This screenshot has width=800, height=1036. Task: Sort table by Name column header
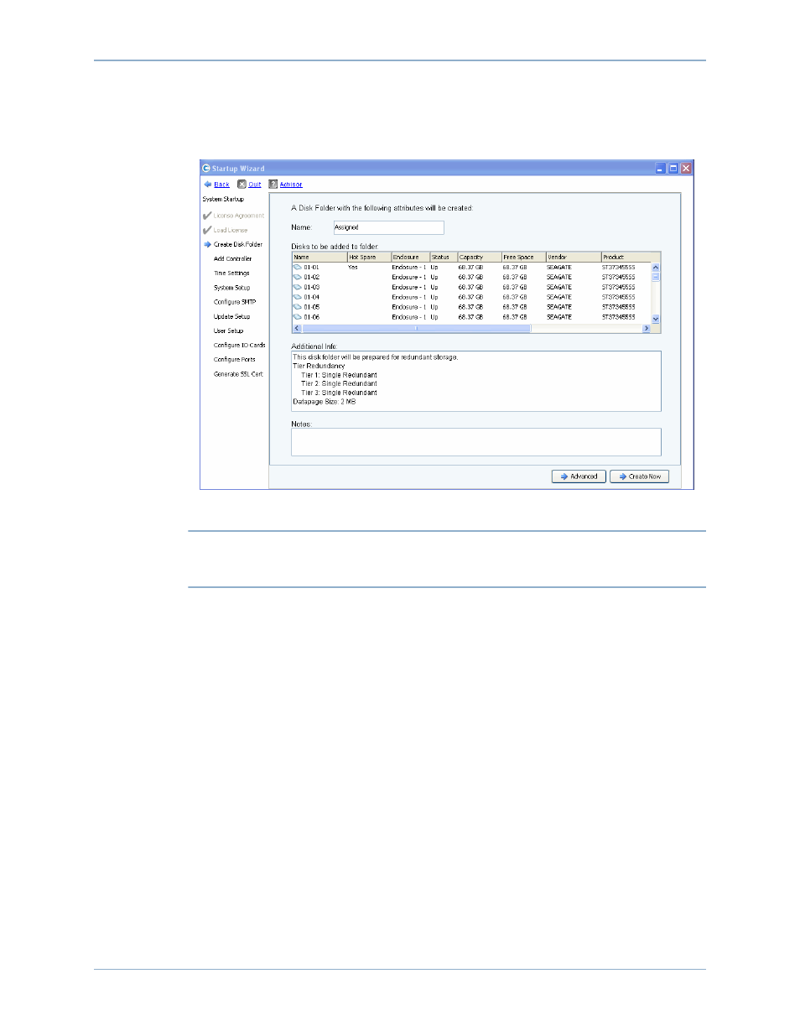pyautogui.click(x=319, y=257)
